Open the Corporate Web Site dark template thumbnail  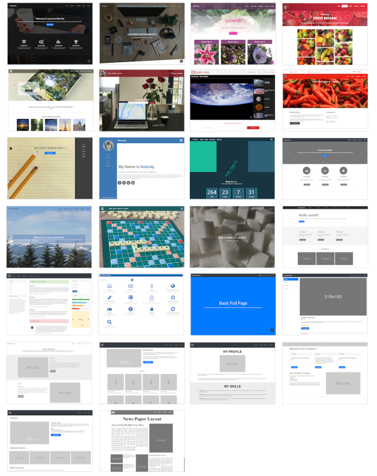point(50,34)
